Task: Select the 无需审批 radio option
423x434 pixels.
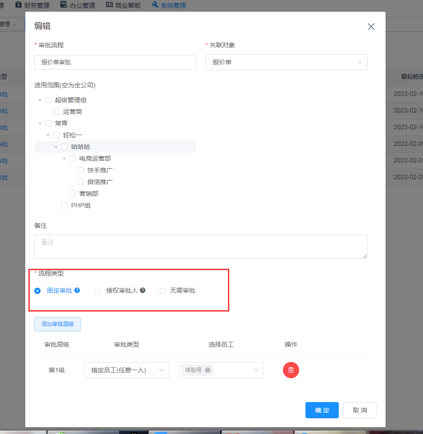Action: [x=163, y=291]
